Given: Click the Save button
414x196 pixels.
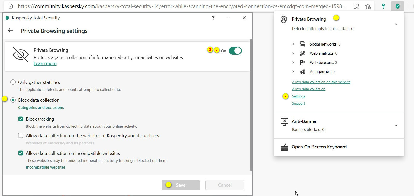Looking at the screenshot, I should 181,185.
